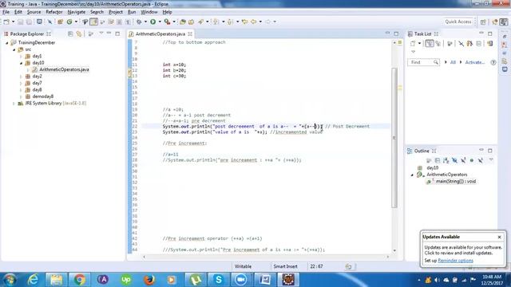Image resolution: width=511 pixels, height=287 pixels.
Task: Click the Open Type toolbar icon
Action: [183, 22]
